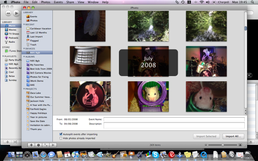Viewport: 258px width, 161px height.
Task: Open Fairfield Eagles project
Action: [x=38, y=109]
